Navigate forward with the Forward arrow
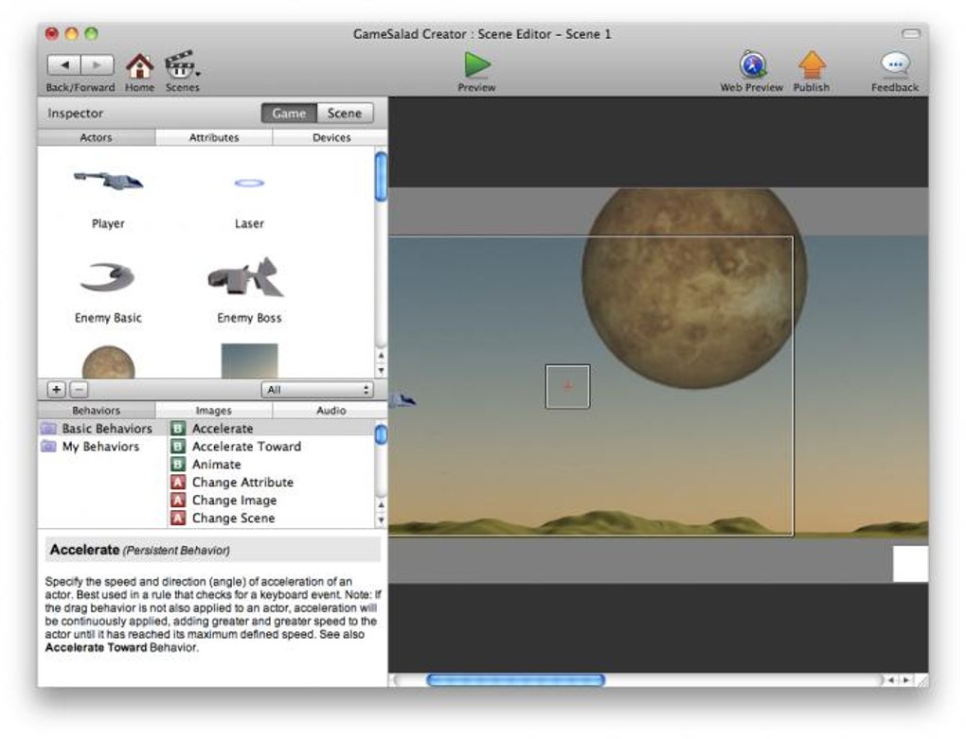 (x=98, y=64)
